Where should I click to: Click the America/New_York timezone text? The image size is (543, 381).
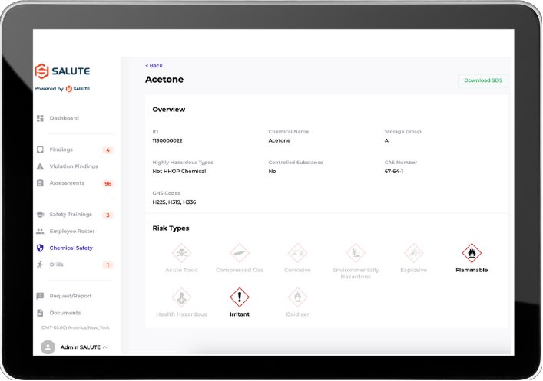click(x=74, y=327)
